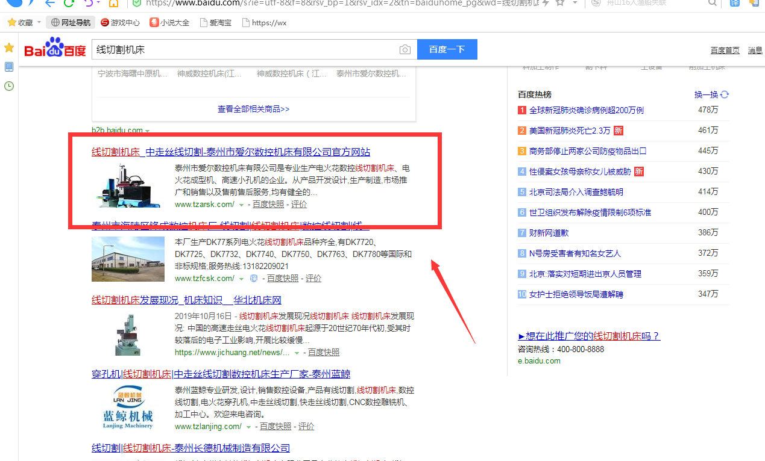This screenshot has height=461, width=765.
Task: Click 咨询热线:400-800-8888 text
Action: 561,349
